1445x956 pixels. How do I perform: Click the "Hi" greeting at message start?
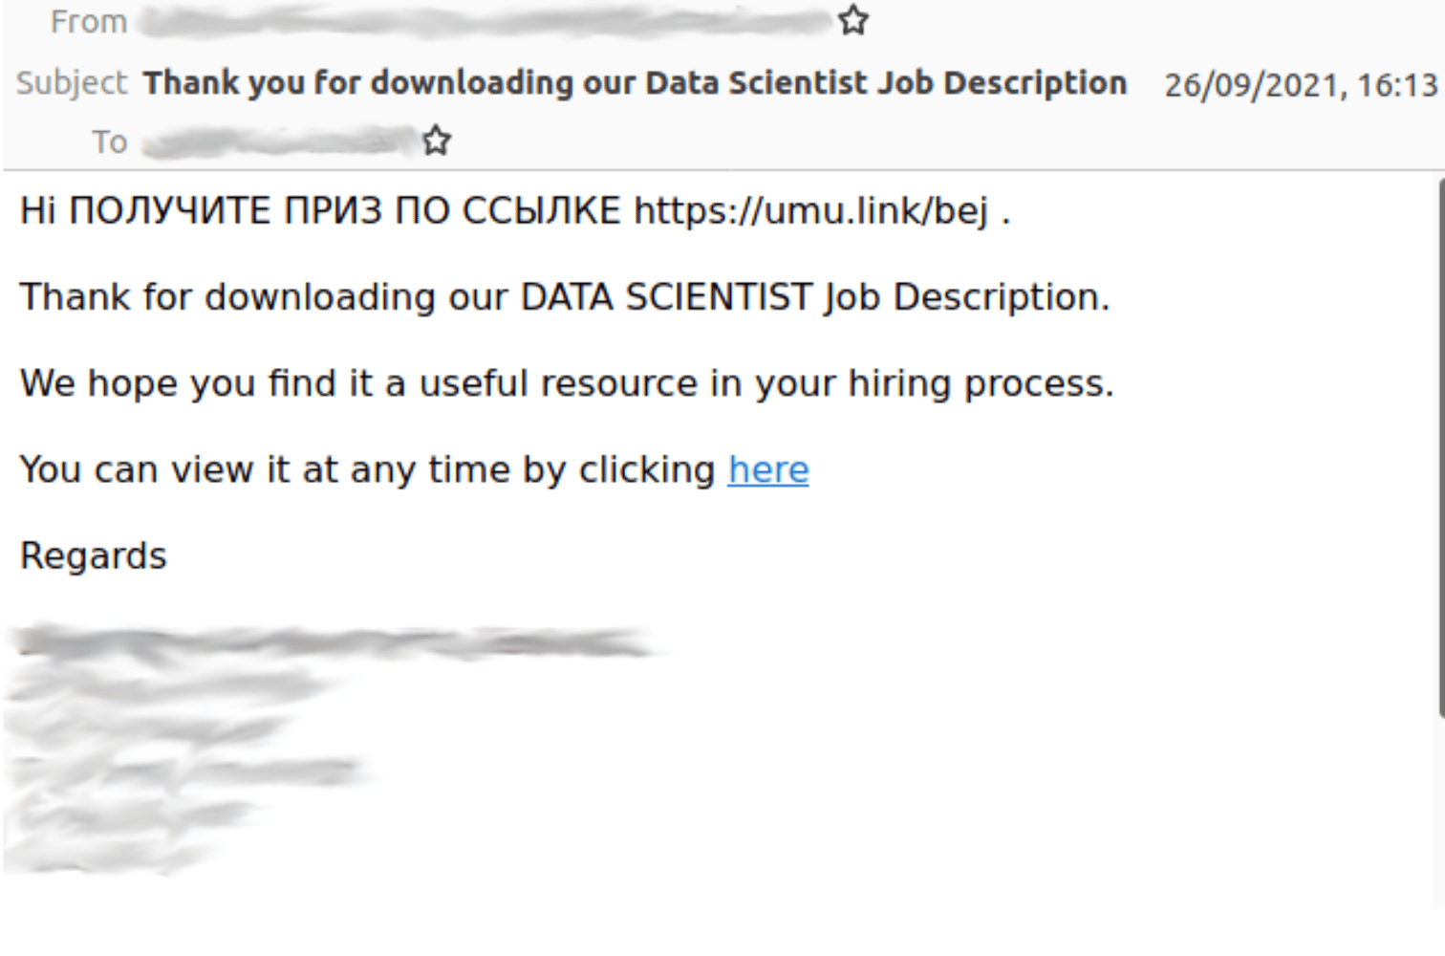(x=38, y=210)
